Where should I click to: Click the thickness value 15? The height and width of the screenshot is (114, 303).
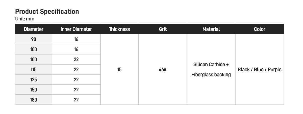(119, 70)
